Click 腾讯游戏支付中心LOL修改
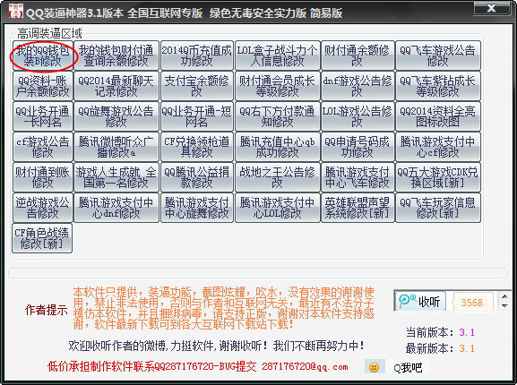The image size is (517, 385). pyautogui.click(x=277, y=208)
